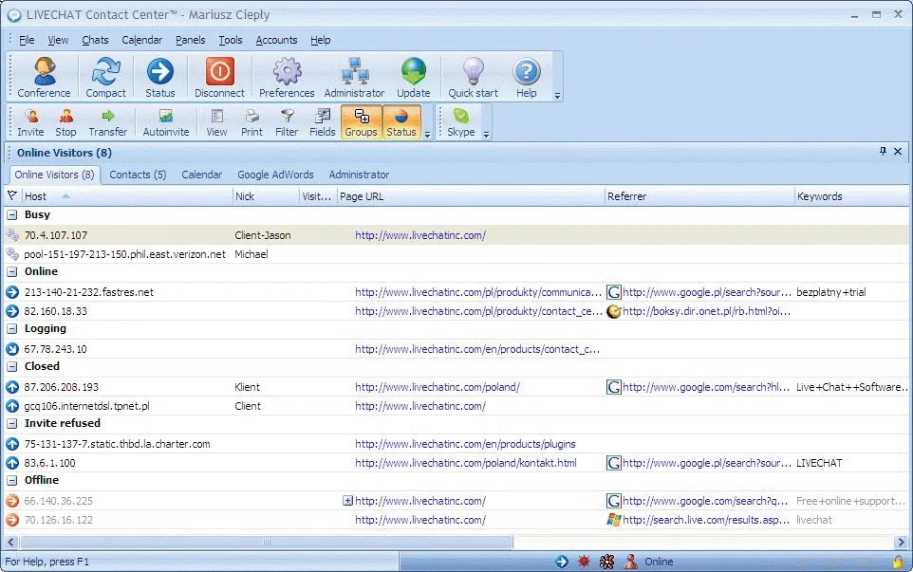Screen dimensions: 913x572
Task: Select the pool-151-197-213-150 verizon row
Action: pyautogui.click(x=456, y=254)
